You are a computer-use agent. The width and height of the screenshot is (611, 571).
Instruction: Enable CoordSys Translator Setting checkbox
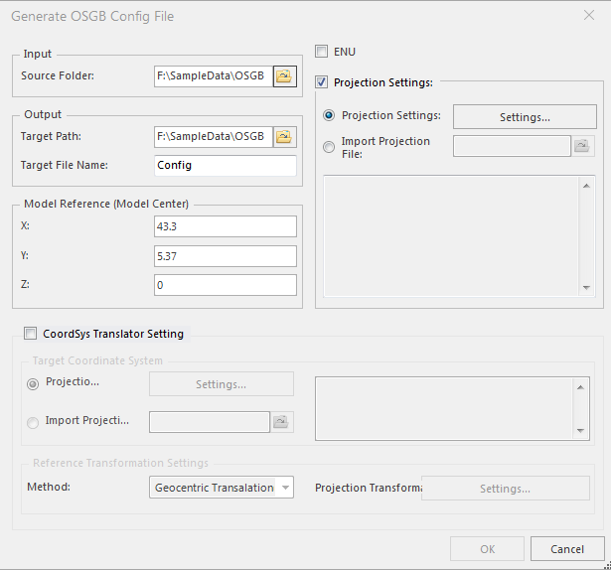(31, 334)
